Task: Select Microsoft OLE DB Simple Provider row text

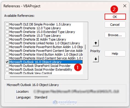Action: (40, 24)
